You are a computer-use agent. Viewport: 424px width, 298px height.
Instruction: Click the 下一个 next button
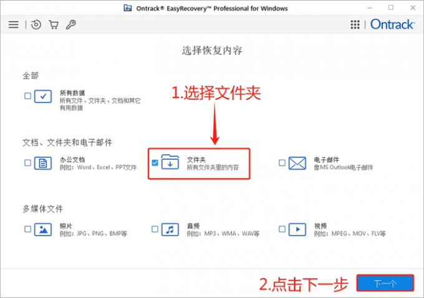[x=385, y=283]
